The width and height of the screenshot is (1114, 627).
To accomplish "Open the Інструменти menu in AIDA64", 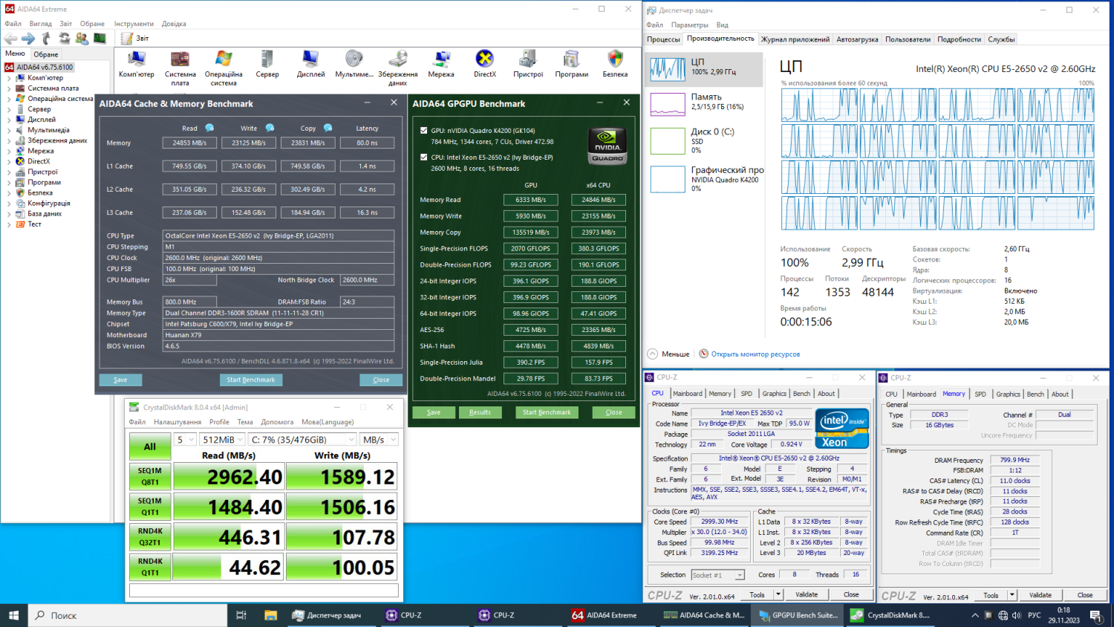I will coord(134,24).
